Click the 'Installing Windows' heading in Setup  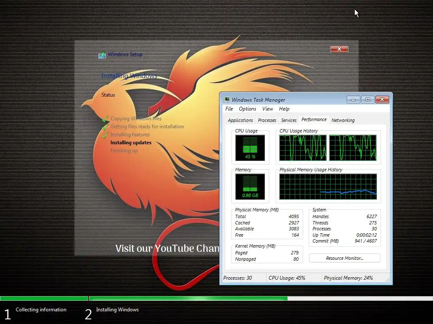pos(129,76)
